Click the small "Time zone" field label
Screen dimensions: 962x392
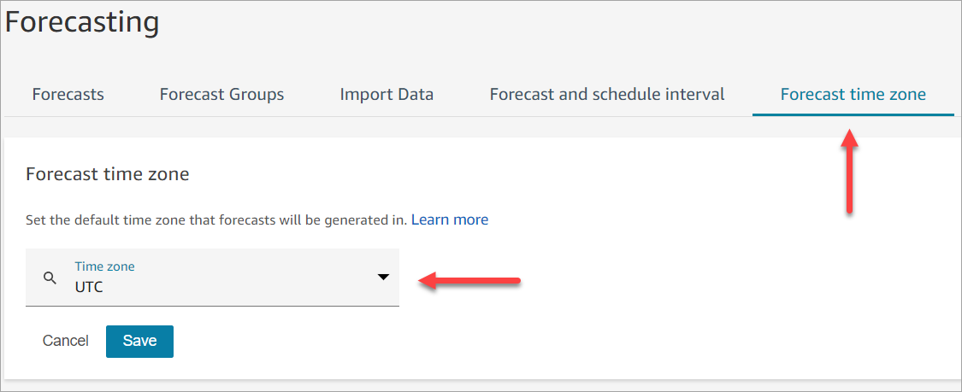[x=104, y=266]
